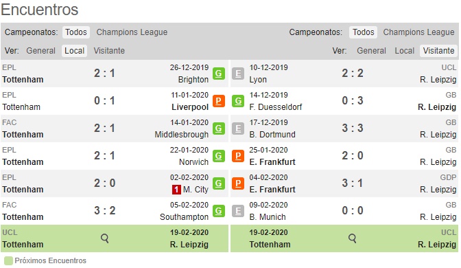Show the left panel's General view
The width and height of the screenshot is (461, 268).
(41, 51)
